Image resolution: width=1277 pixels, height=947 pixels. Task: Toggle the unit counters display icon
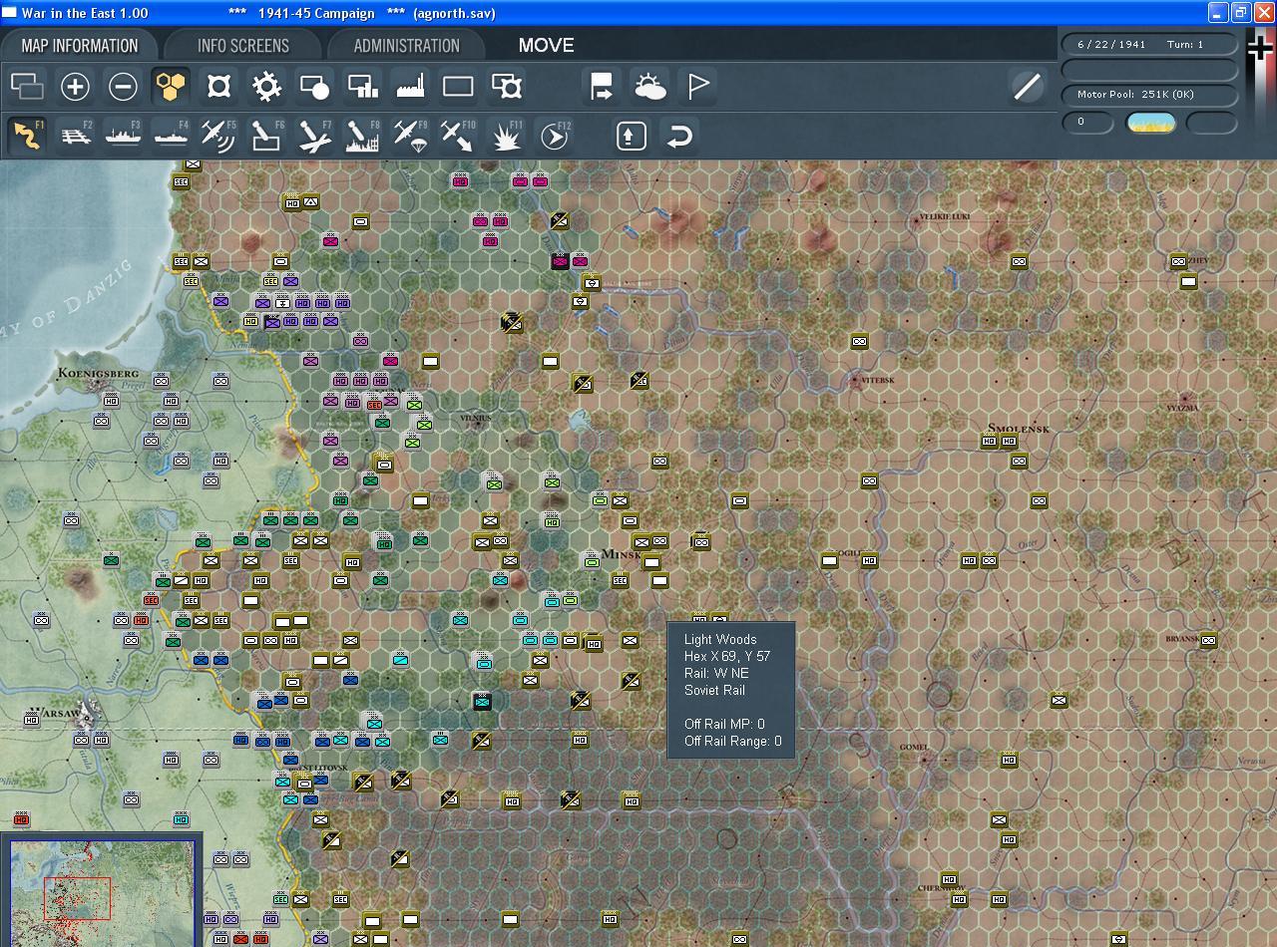pos(27,87)
